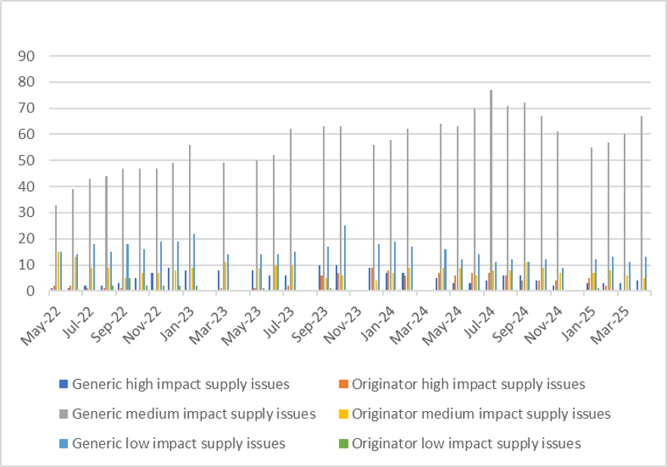Screen dimensions: 667x467
Task: Click the May-22 x-axis label
Action: 37,319
